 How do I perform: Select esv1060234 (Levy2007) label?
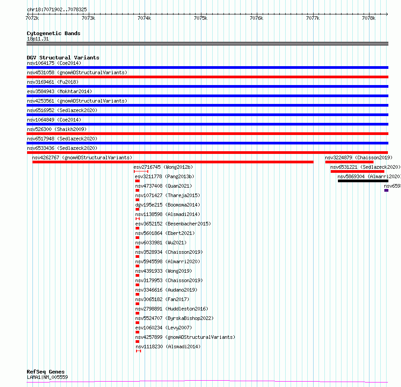pos(164,328)
